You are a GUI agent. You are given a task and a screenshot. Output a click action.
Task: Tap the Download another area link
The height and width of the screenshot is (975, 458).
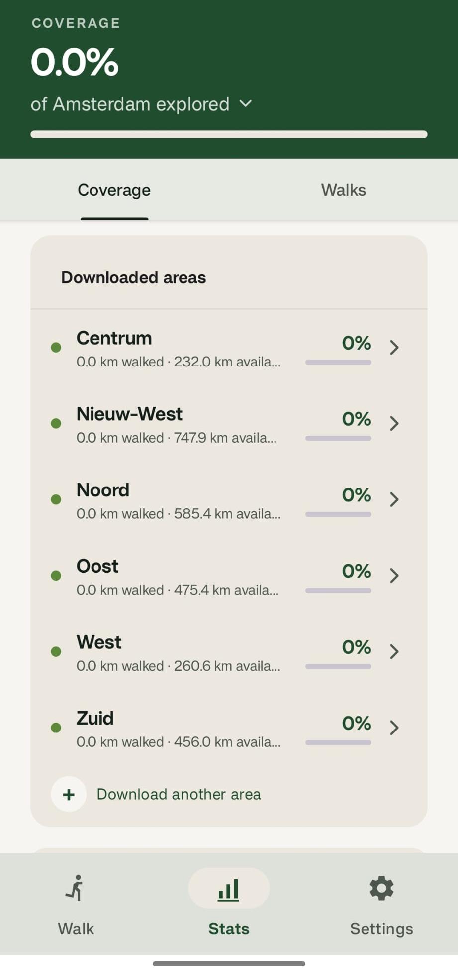coord(179,794)
